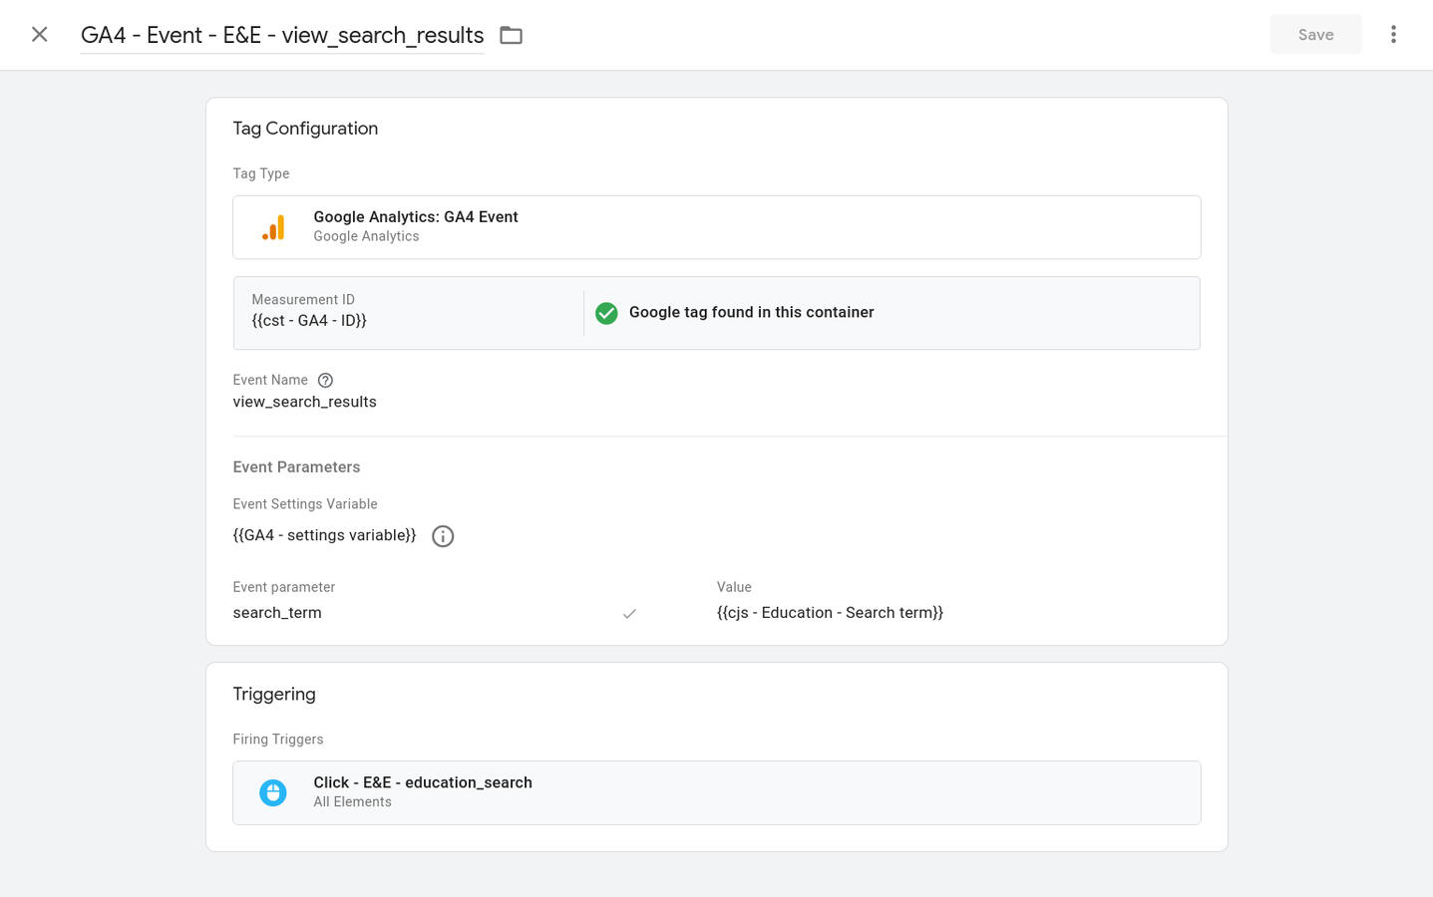Click the value {{cjs - Education - Search term}}
The height and width of the screenshot is (897, 1433).
[x=830, y=613]
